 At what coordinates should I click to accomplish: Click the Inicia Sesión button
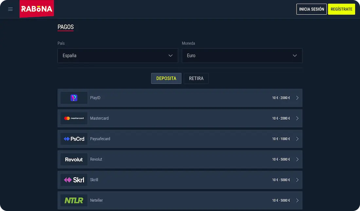tap(312, 9)
